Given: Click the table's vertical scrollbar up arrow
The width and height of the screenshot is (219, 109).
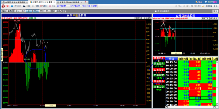Looking at the screenshot, I should point(217,62).
